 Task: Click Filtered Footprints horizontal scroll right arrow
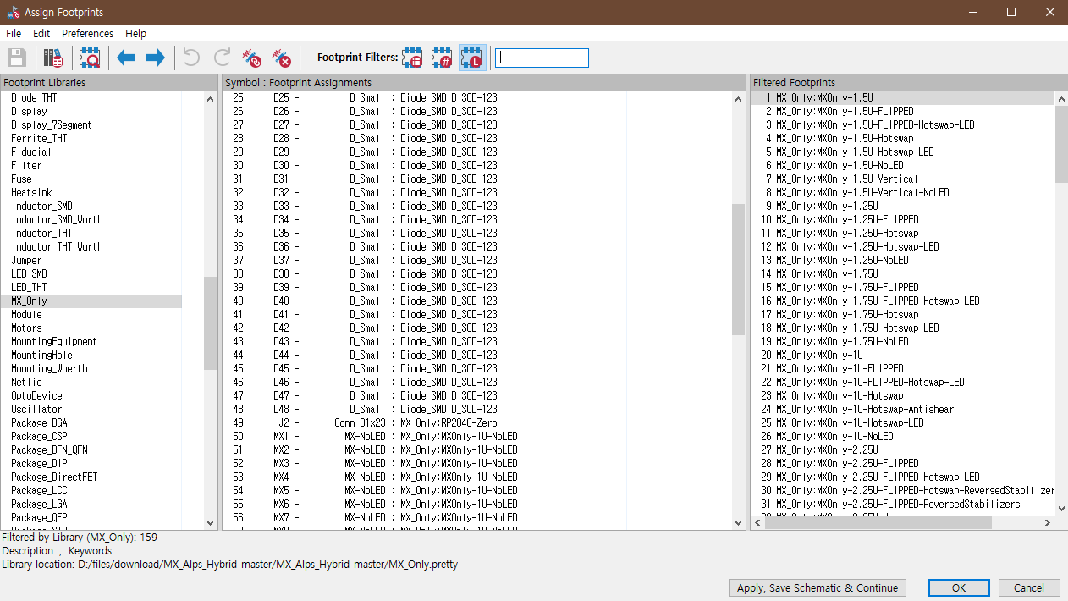pyautogui.click(x=1048, y=523)
